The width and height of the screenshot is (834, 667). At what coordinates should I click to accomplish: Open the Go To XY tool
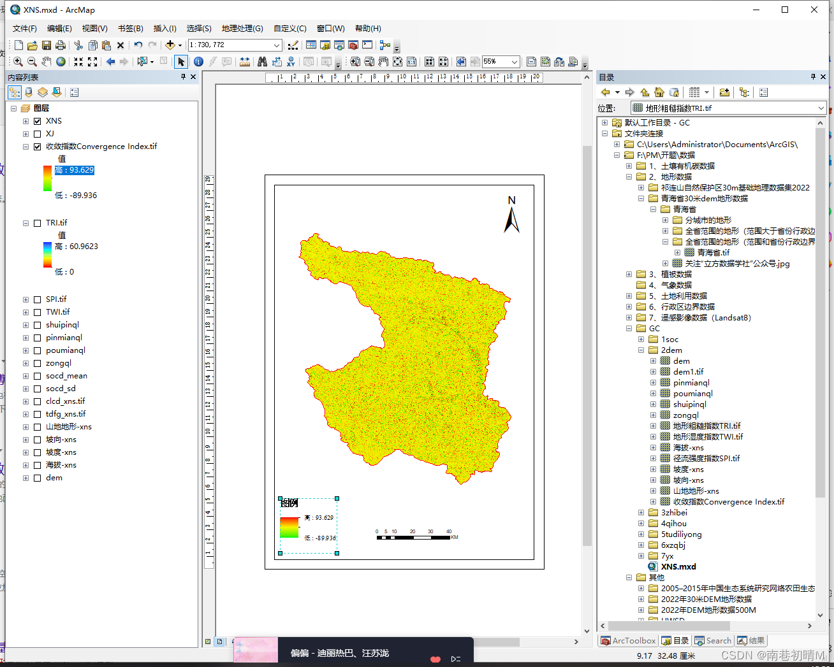coord(291,62)
